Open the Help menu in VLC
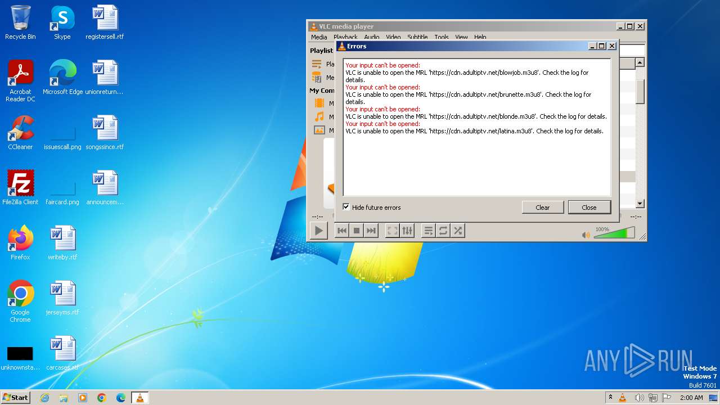The width and height of the screenshot is (720, 405). 480,37
